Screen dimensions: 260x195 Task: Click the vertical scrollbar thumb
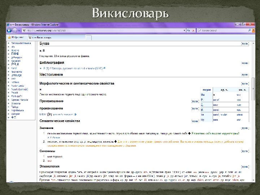point(253,89)
